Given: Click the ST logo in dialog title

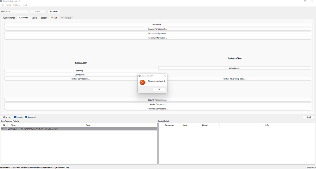Looking at the screenshot, I should [139, 76].
